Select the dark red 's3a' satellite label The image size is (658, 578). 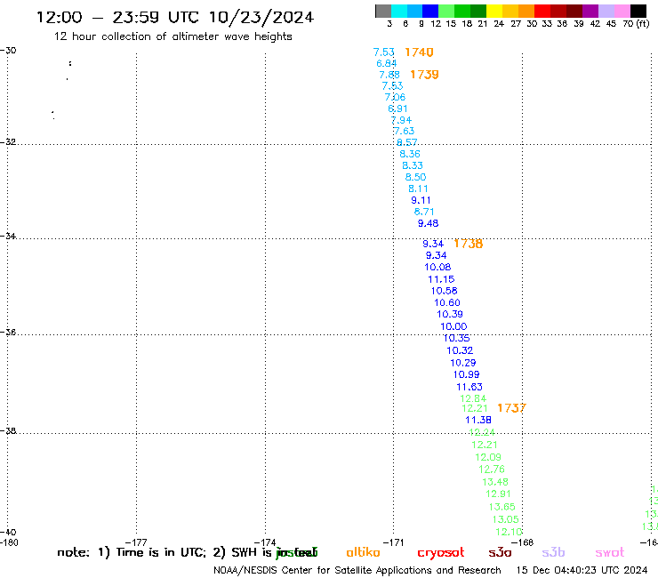click(500, 553)
